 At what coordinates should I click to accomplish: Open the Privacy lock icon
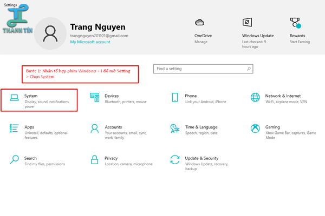(94, 160)
